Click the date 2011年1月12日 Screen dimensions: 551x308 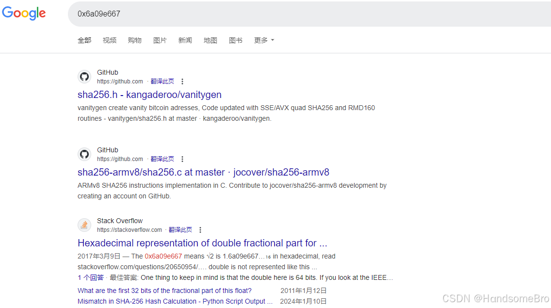pos(304,291)
